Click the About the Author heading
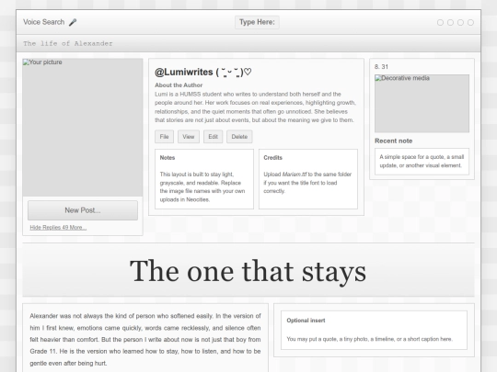 click(x=179, y=85)
